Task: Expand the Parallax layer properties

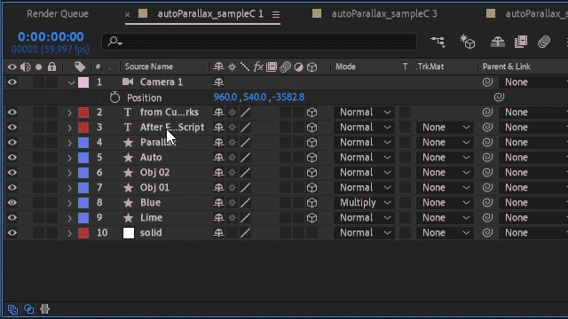Action: 69,143
